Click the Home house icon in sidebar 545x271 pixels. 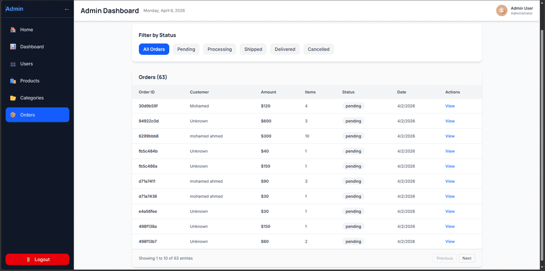[x=13, y=30]
